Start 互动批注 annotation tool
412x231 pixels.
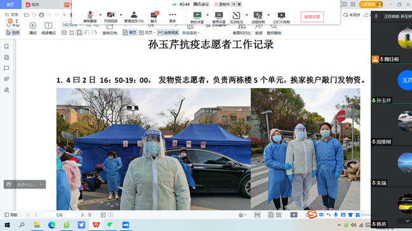236,17
